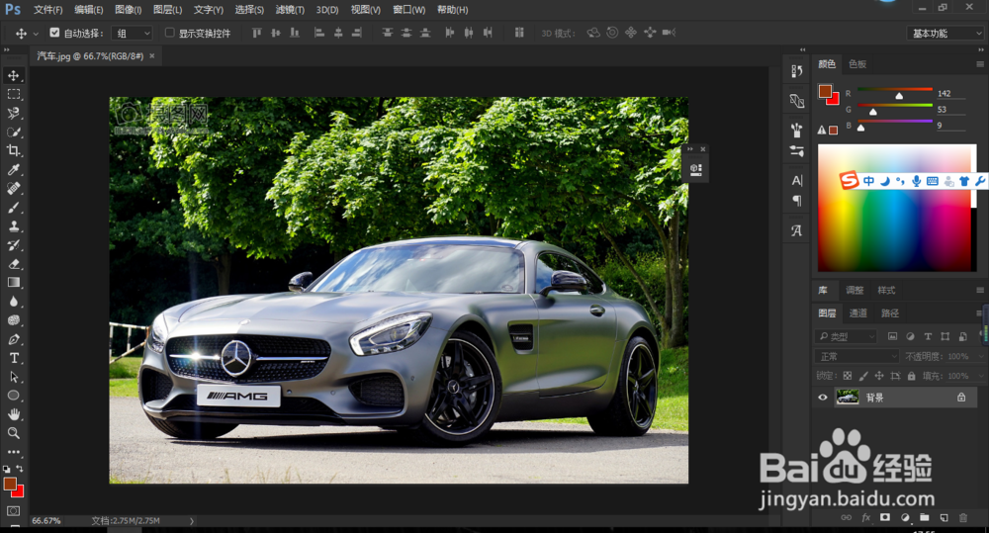Select the History Brush tool
Image resolution: width=989 pixels, height=533 pixels.
13,245
